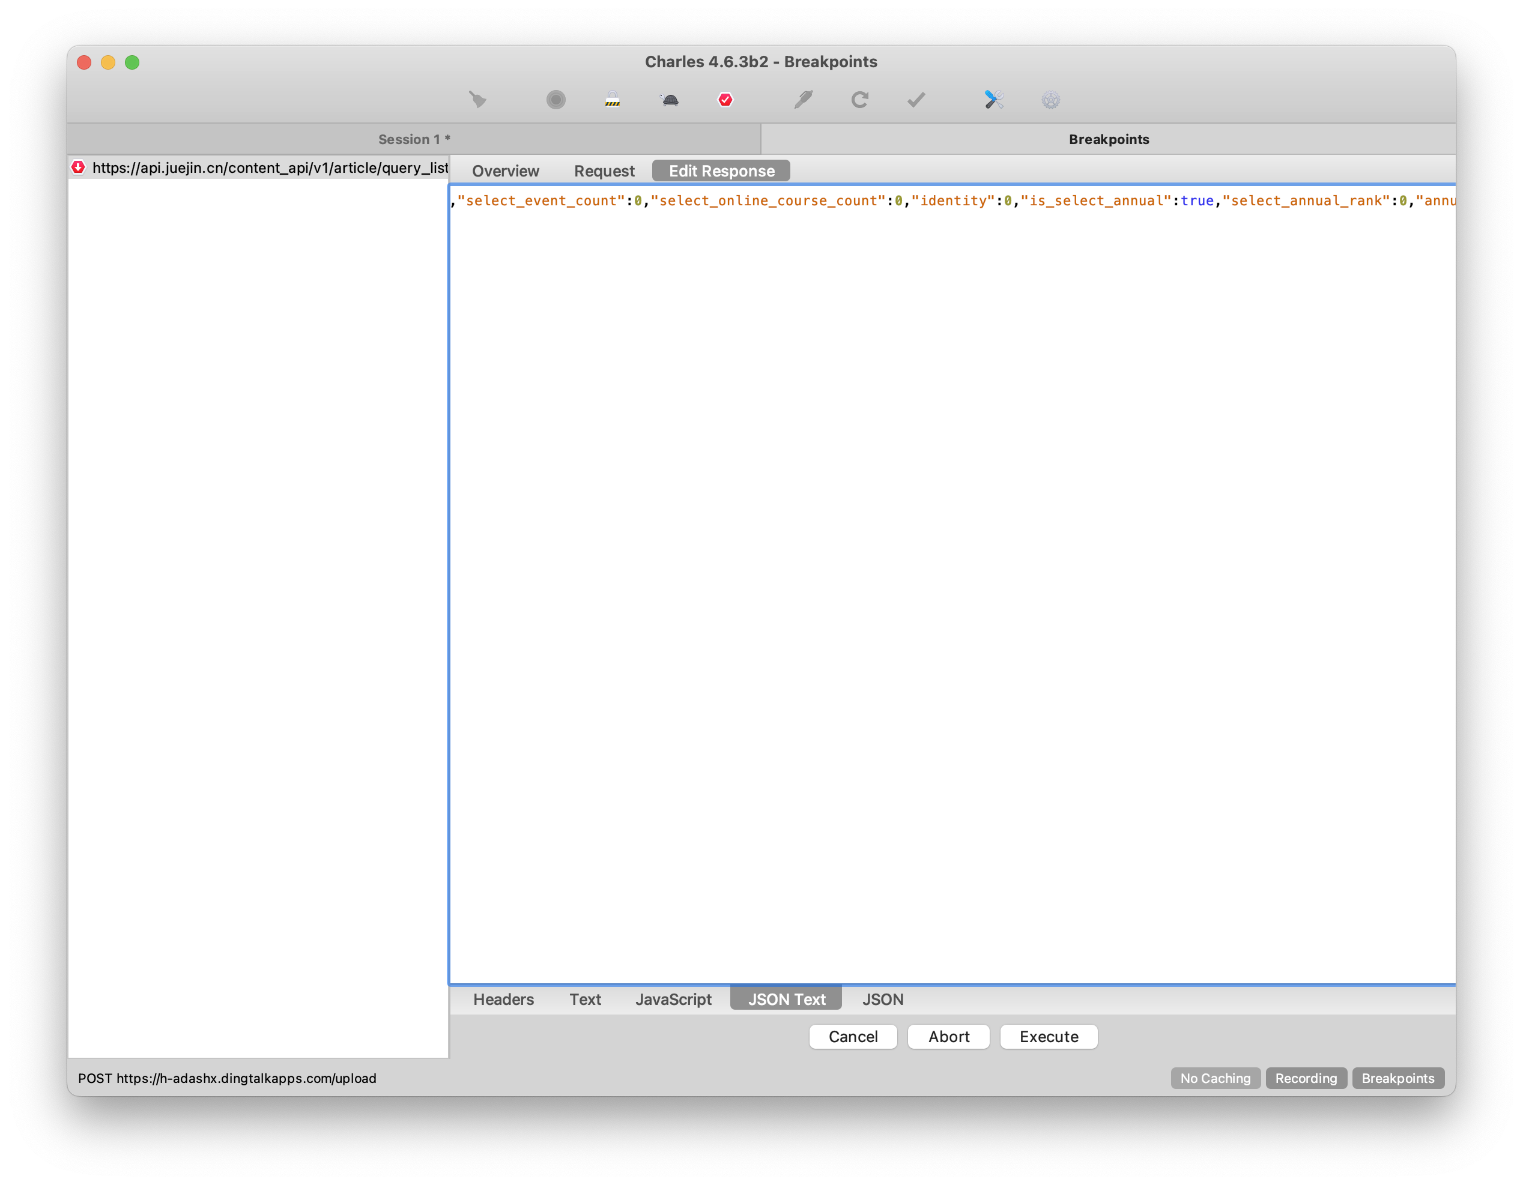Toggle breakpoints red hexagon toolbar icon

(725, 100)
